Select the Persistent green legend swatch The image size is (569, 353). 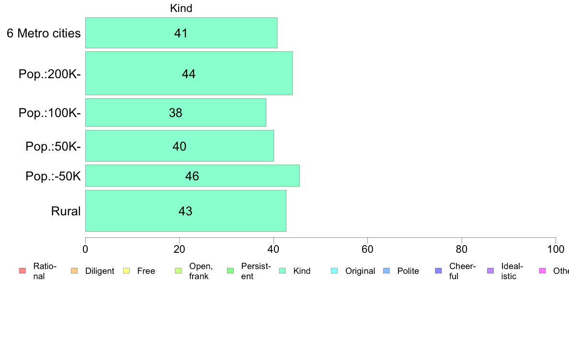pos(230,271)
